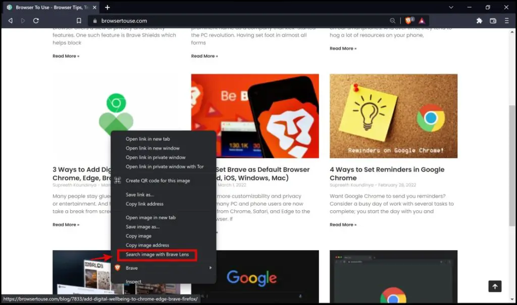Click the forward navigation arrow

(23, 21)
